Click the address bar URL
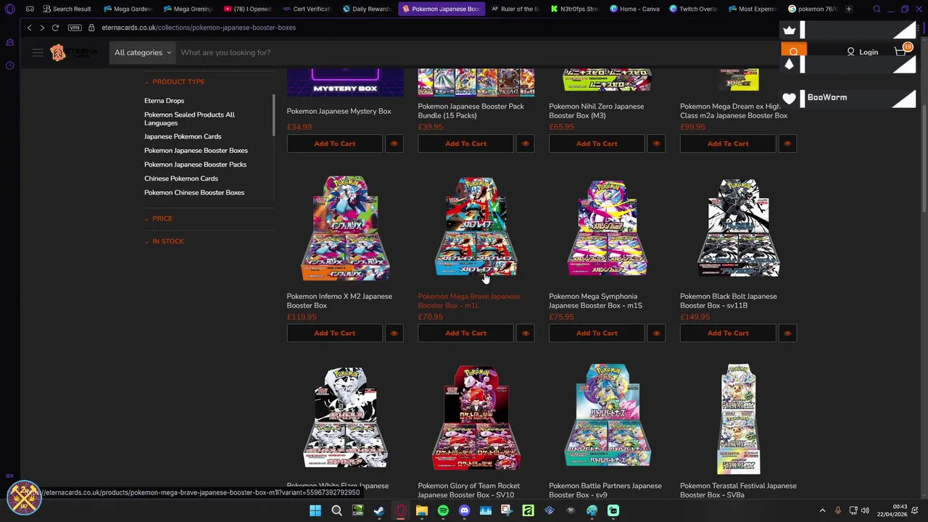Image resolution: width=928 pixels, height=522 pixels. point(199,28)
